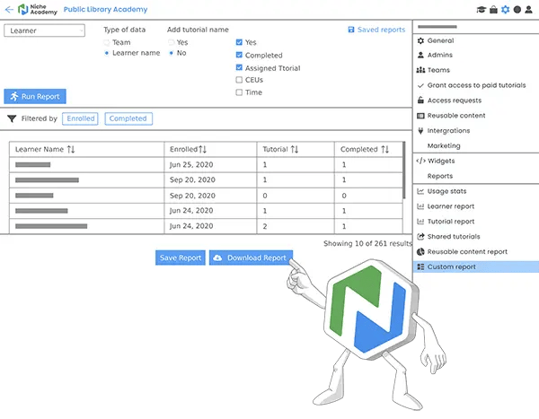Click the filter funnel icon
Screen dimensions: 539x419
click(12, 118)
